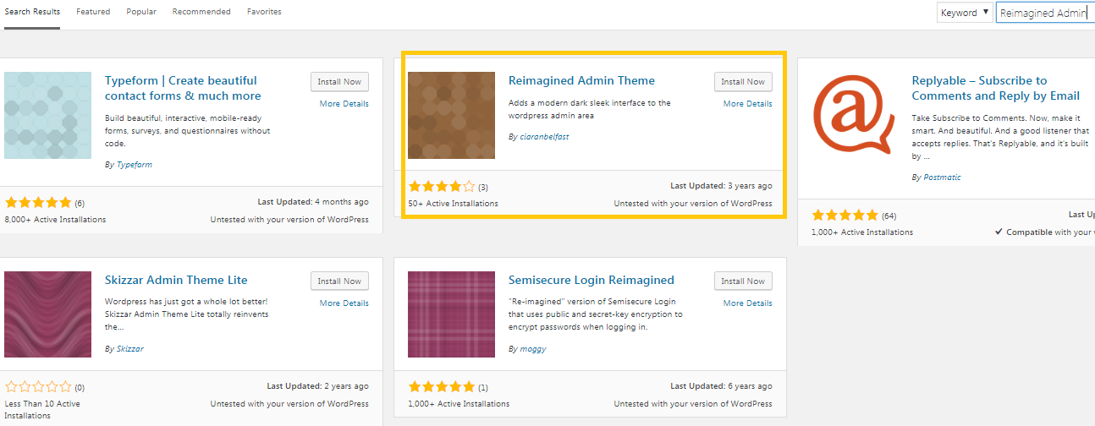Click the Replyable five-star rating
The height and width of the screenshot is (426, 1095).
[845, 216]
